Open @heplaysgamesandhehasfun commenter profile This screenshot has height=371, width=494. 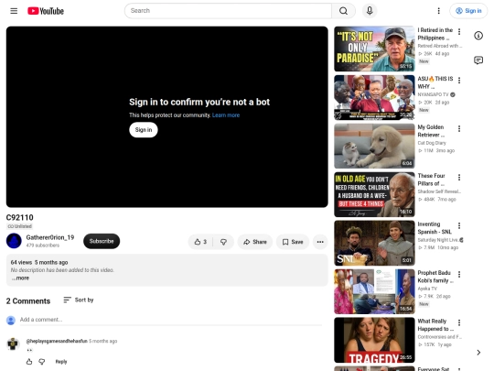57,341
